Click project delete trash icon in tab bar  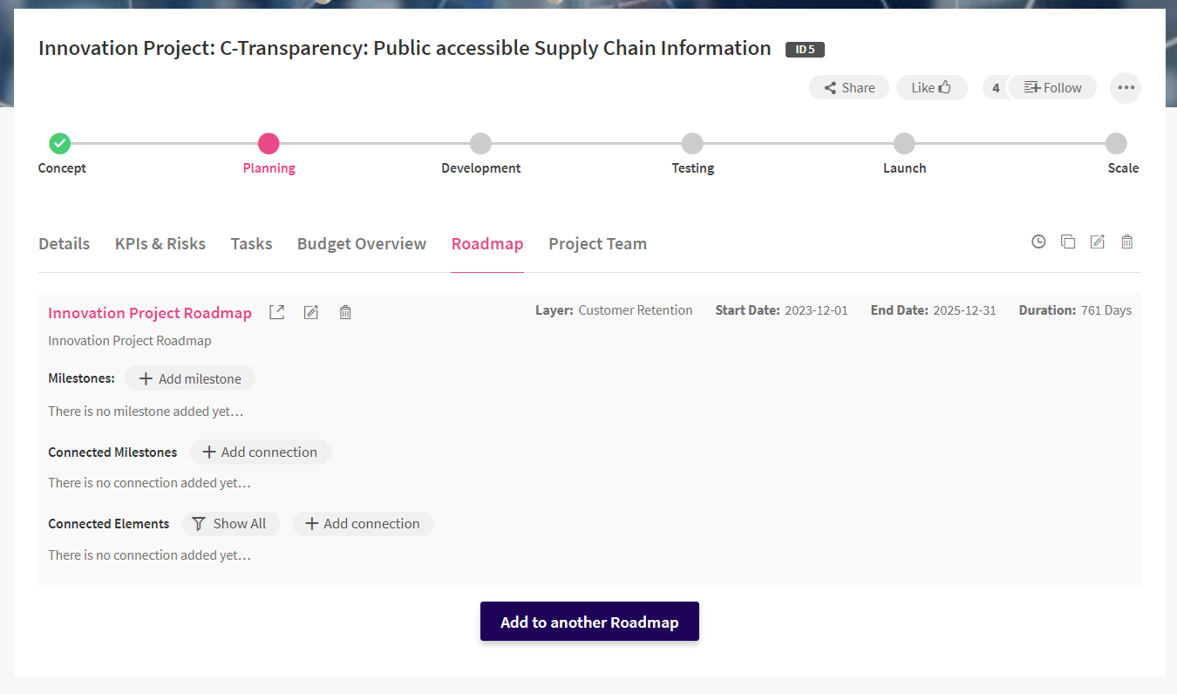1127,242
